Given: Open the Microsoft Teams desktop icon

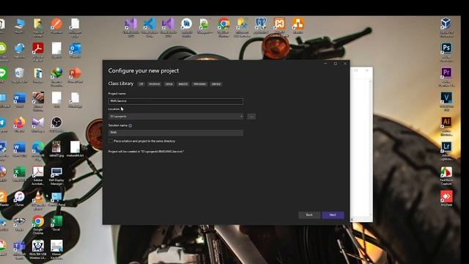Looking at the screenshot, I should (x=20, y=249).
